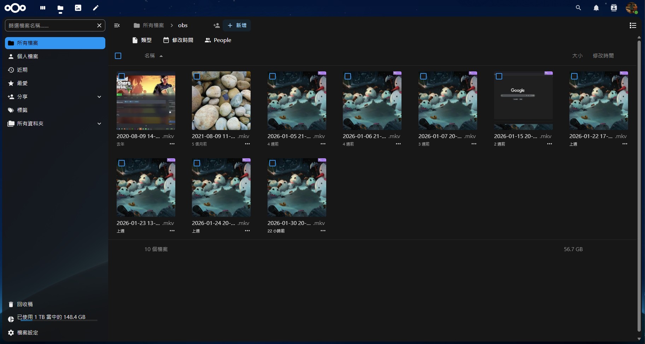Sort files by 名稱 column
Viewport: 645px width, 344px height.
point(153,56)
